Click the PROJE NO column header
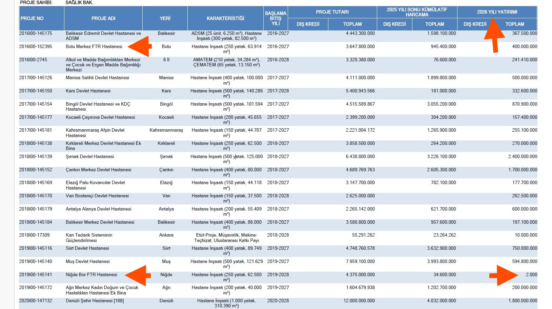The image size is (552, 309). tap(32, 18)
